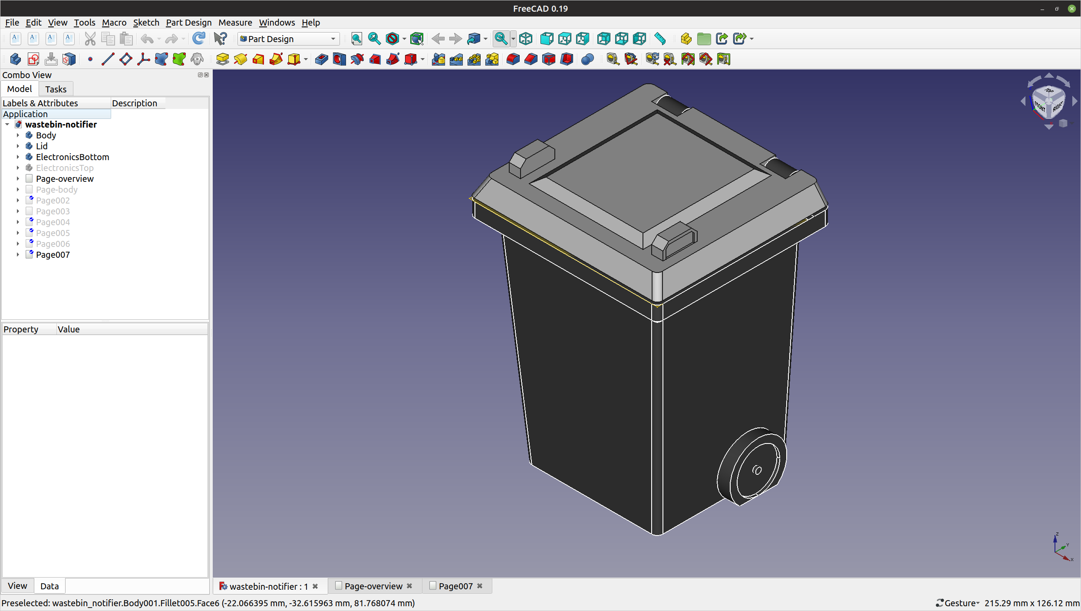Set the isometric view
The width and height of the screenshot is (1081, 611).
click(526, 39)
